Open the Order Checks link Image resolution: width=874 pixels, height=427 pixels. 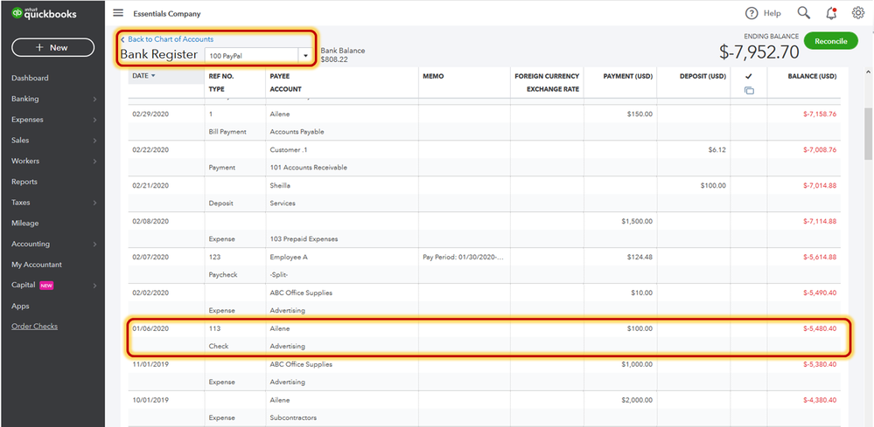34,327
